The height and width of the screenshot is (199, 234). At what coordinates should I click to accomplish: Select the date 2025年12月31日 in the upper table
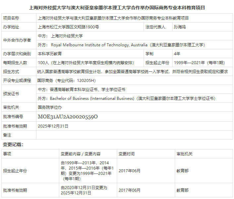coord(53,126)
